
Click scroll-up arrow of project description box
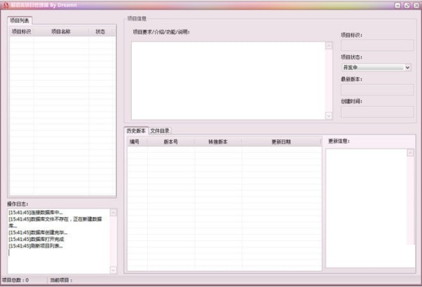point(329,46)
